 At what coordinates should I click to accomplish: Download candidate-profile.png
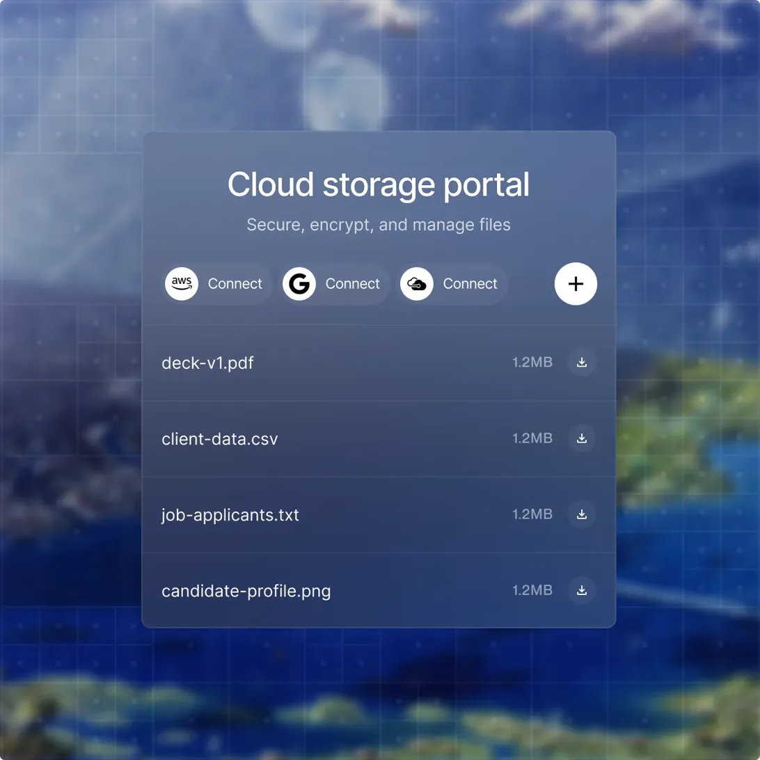click(x=582, y=590)
